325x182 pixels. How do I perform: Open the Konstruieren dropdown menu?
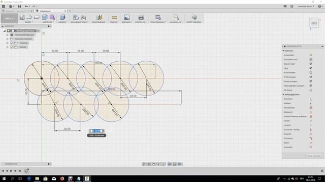tap(99, 22)
